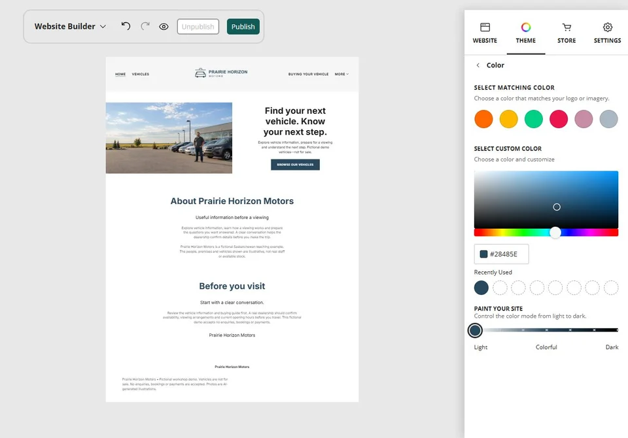
Task: Go to the Store tab
Action: pos(567,33)
